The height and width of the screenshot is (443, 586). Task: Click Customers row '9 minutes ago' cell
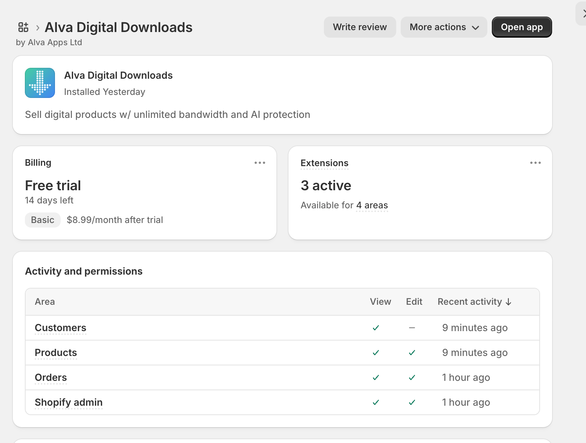tap(475, 328)
